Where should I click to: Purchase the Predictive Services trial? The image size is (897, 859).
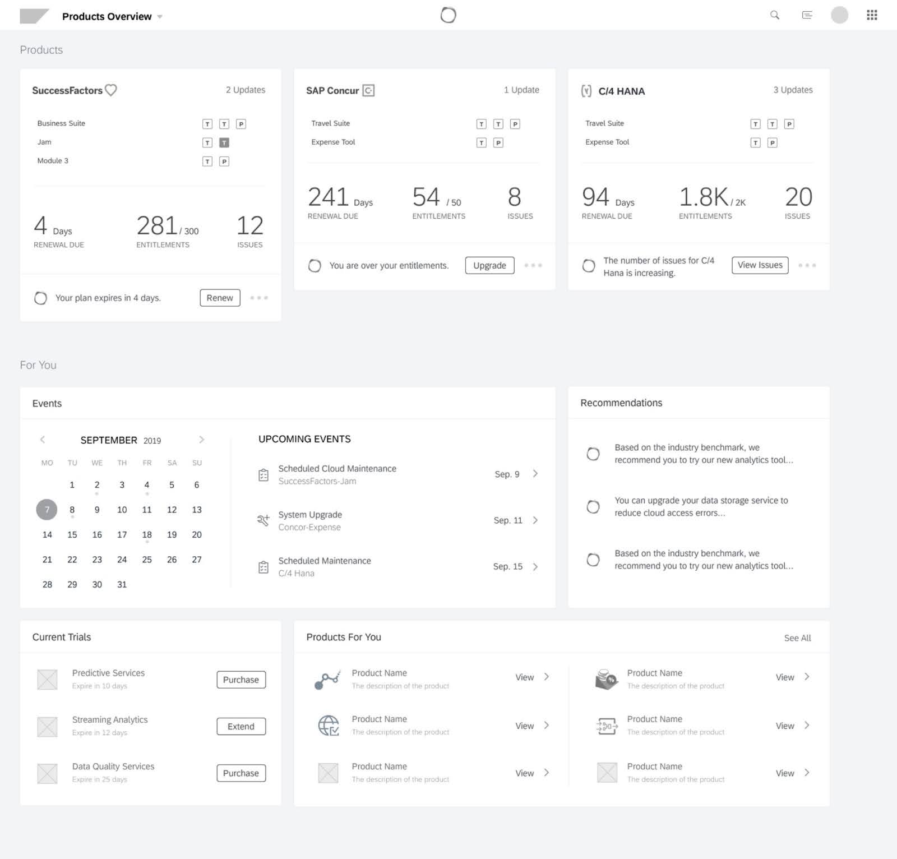pos(241,680)
